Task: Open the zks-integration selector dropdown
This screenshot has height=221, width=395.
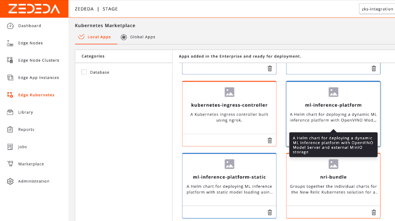Action: 376,9
